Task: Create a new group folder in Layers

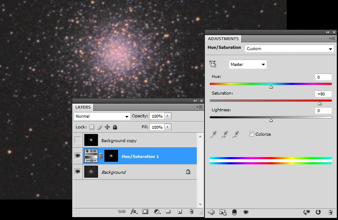Action: point(168,211)
